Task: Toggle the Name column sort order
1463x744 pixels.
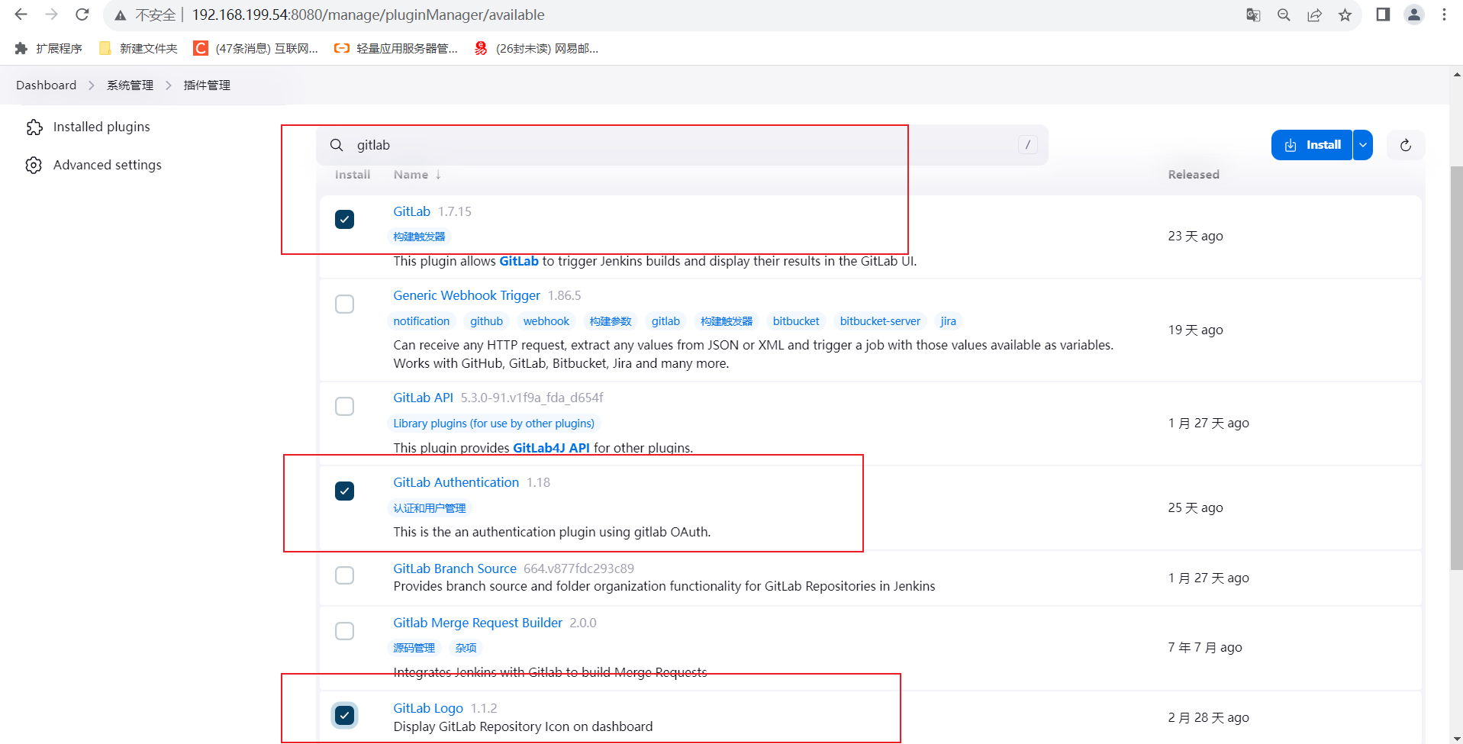Action: coord(417,174)
